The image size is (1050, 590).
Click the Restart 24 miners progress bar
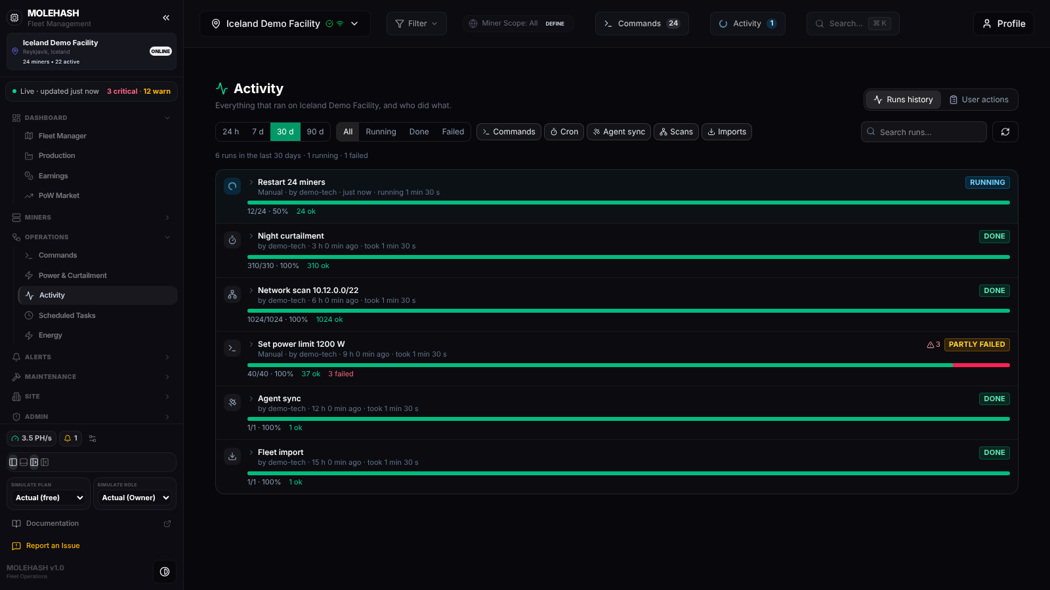629,203
